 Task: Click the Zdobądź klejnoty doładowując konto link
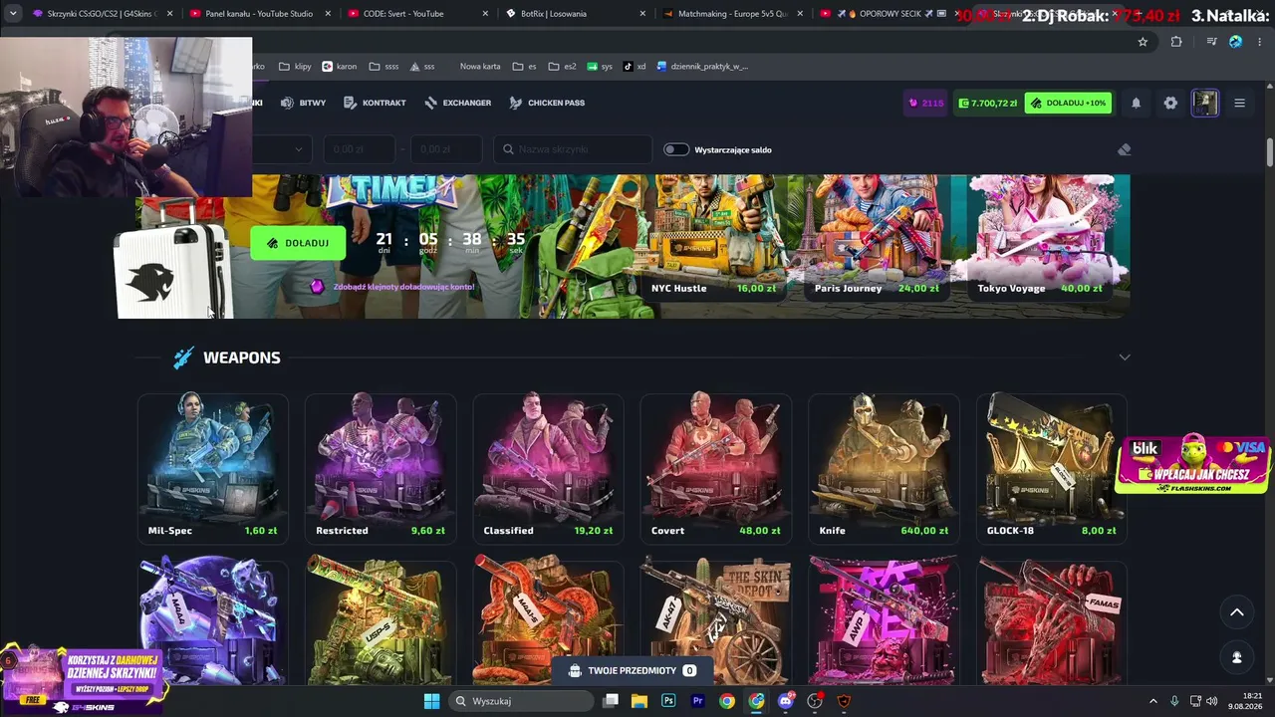pos(403,287)
